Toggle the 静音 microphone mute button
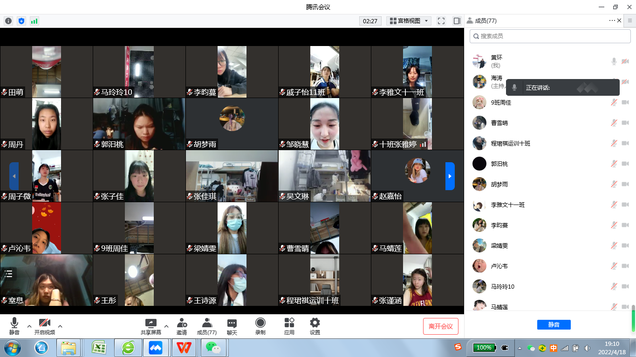Image resolution: width=636 pixels, height=357 pixels. 14,326
